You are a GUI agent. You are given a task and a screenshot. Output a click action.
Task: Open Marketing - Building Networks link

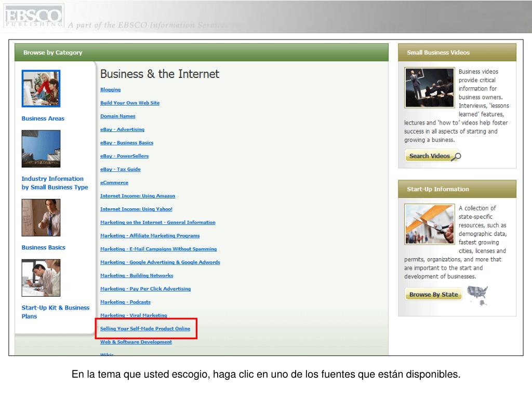coord(137,275)
